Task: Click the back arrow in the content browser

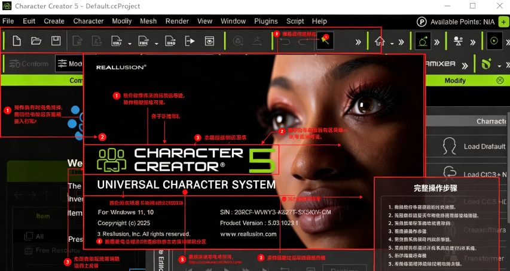Action: (x=18, y=195)
